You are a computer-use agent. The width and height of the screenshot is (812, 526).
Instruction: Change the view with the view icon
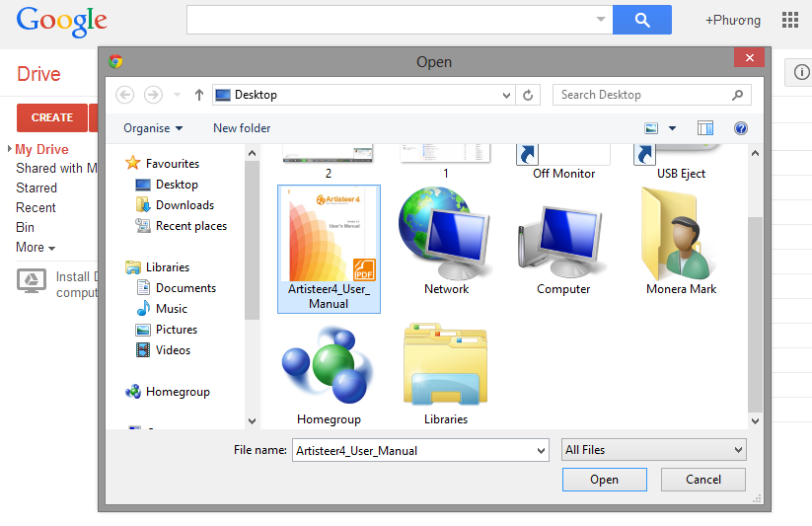coord(651,128)
